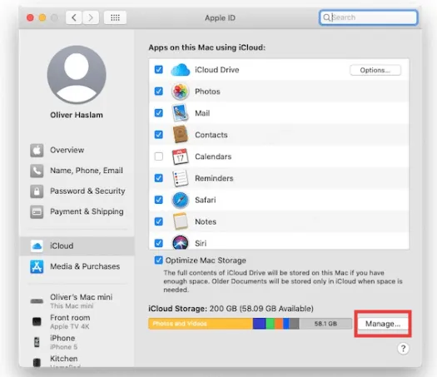Click the card icon for Payment & Shipping
Image resolution: width=437 pixels, height=377 pixels.
coord(37,211)
